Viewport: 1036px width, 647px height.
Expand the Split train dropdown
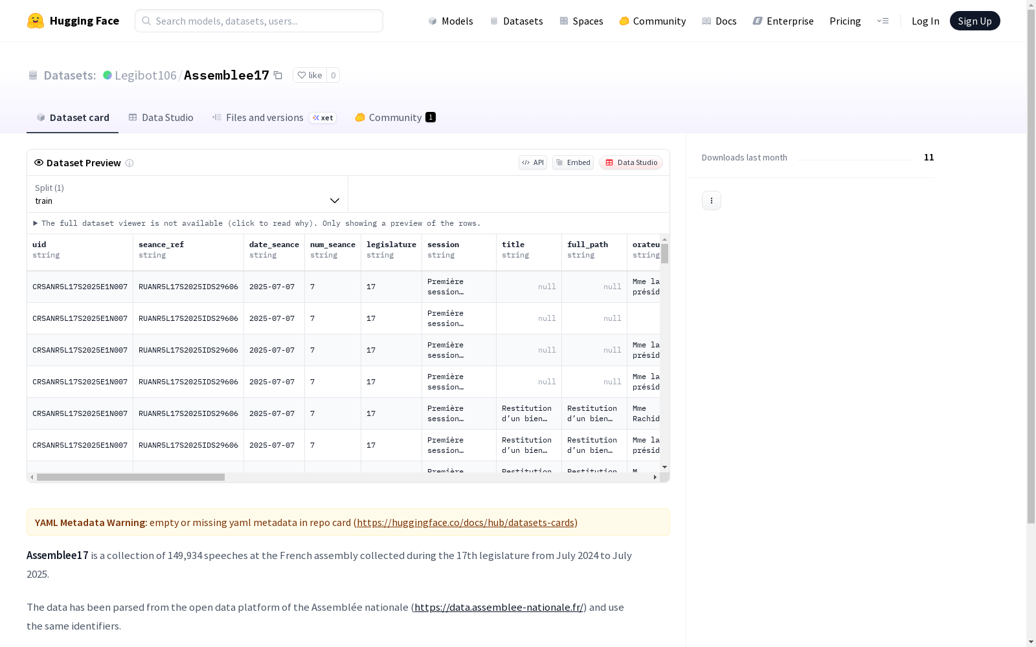187,194
